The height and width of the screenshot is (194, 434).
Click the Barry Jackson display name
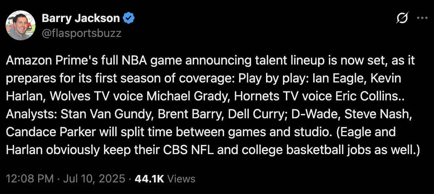click(x=81, y=18)
